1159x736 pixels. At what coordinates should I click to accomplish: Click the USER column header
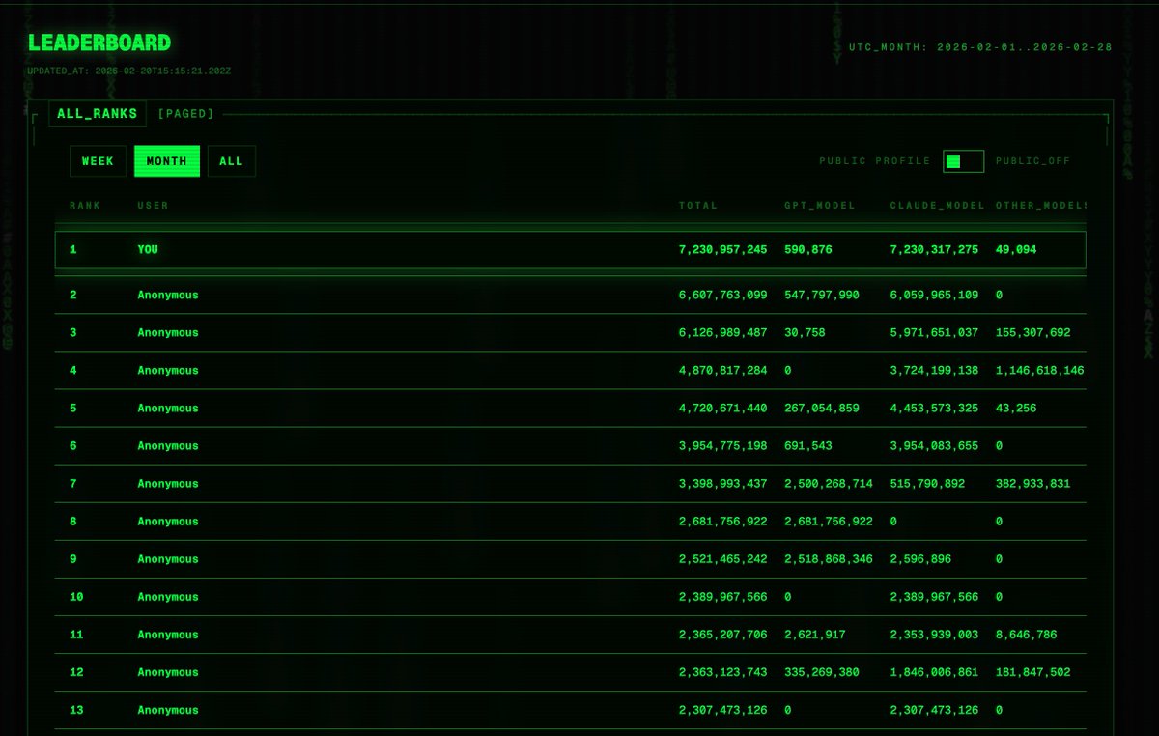153,206
